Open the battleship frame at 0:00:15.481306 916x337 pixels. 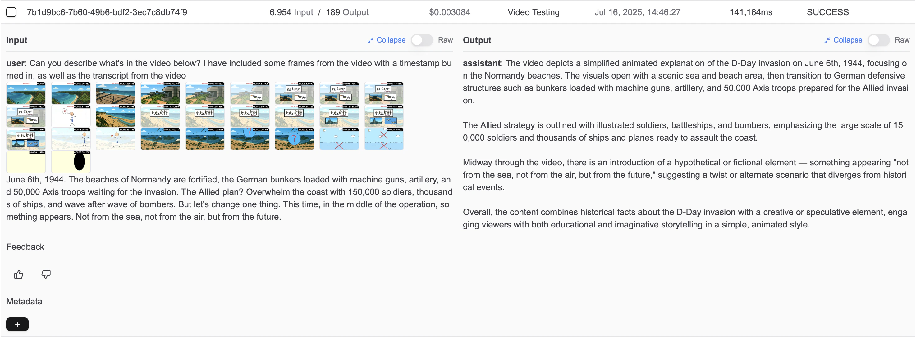pos(339,116)
